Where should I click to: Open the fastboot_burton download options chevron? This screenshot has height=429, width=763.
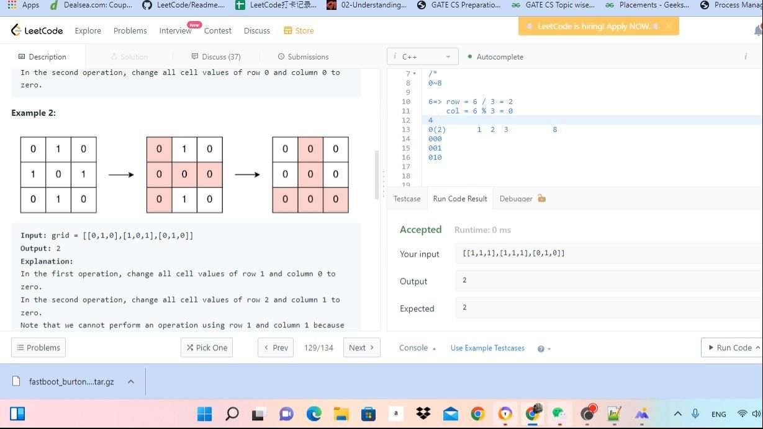(131, 382)
